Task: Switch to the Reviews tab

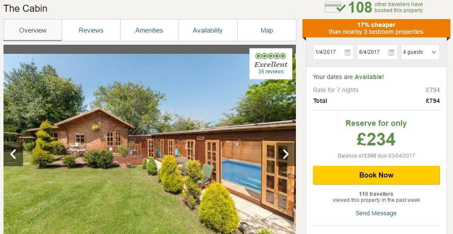Action: pyautogui.click(x=91, y=30)
